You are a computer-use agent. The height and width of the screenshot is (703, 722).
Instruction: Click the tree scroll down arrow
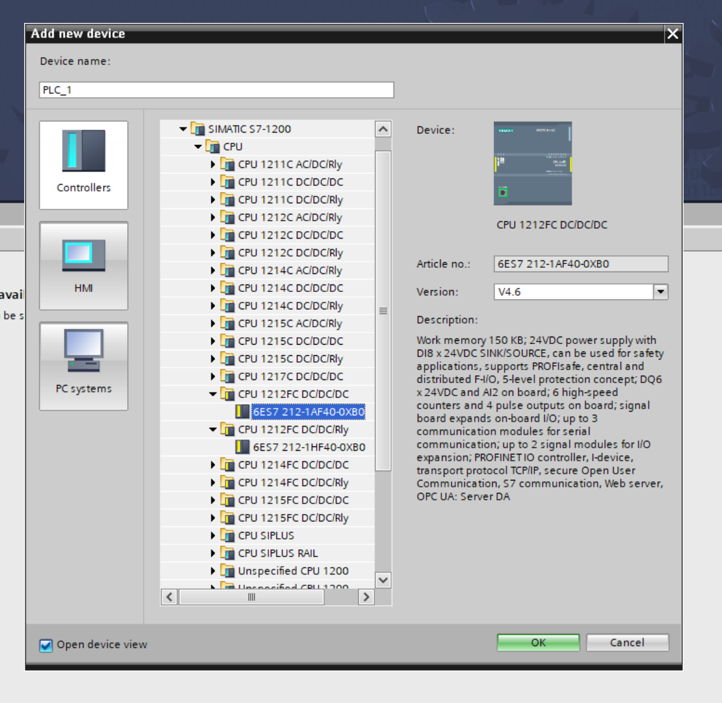point(383,580)
